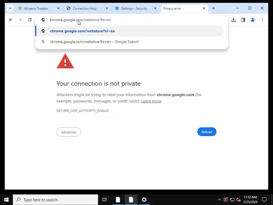Click the muted volume tray icon
Image resolution: width=273 pixels, height=205 pixels.
click(239, 200)
